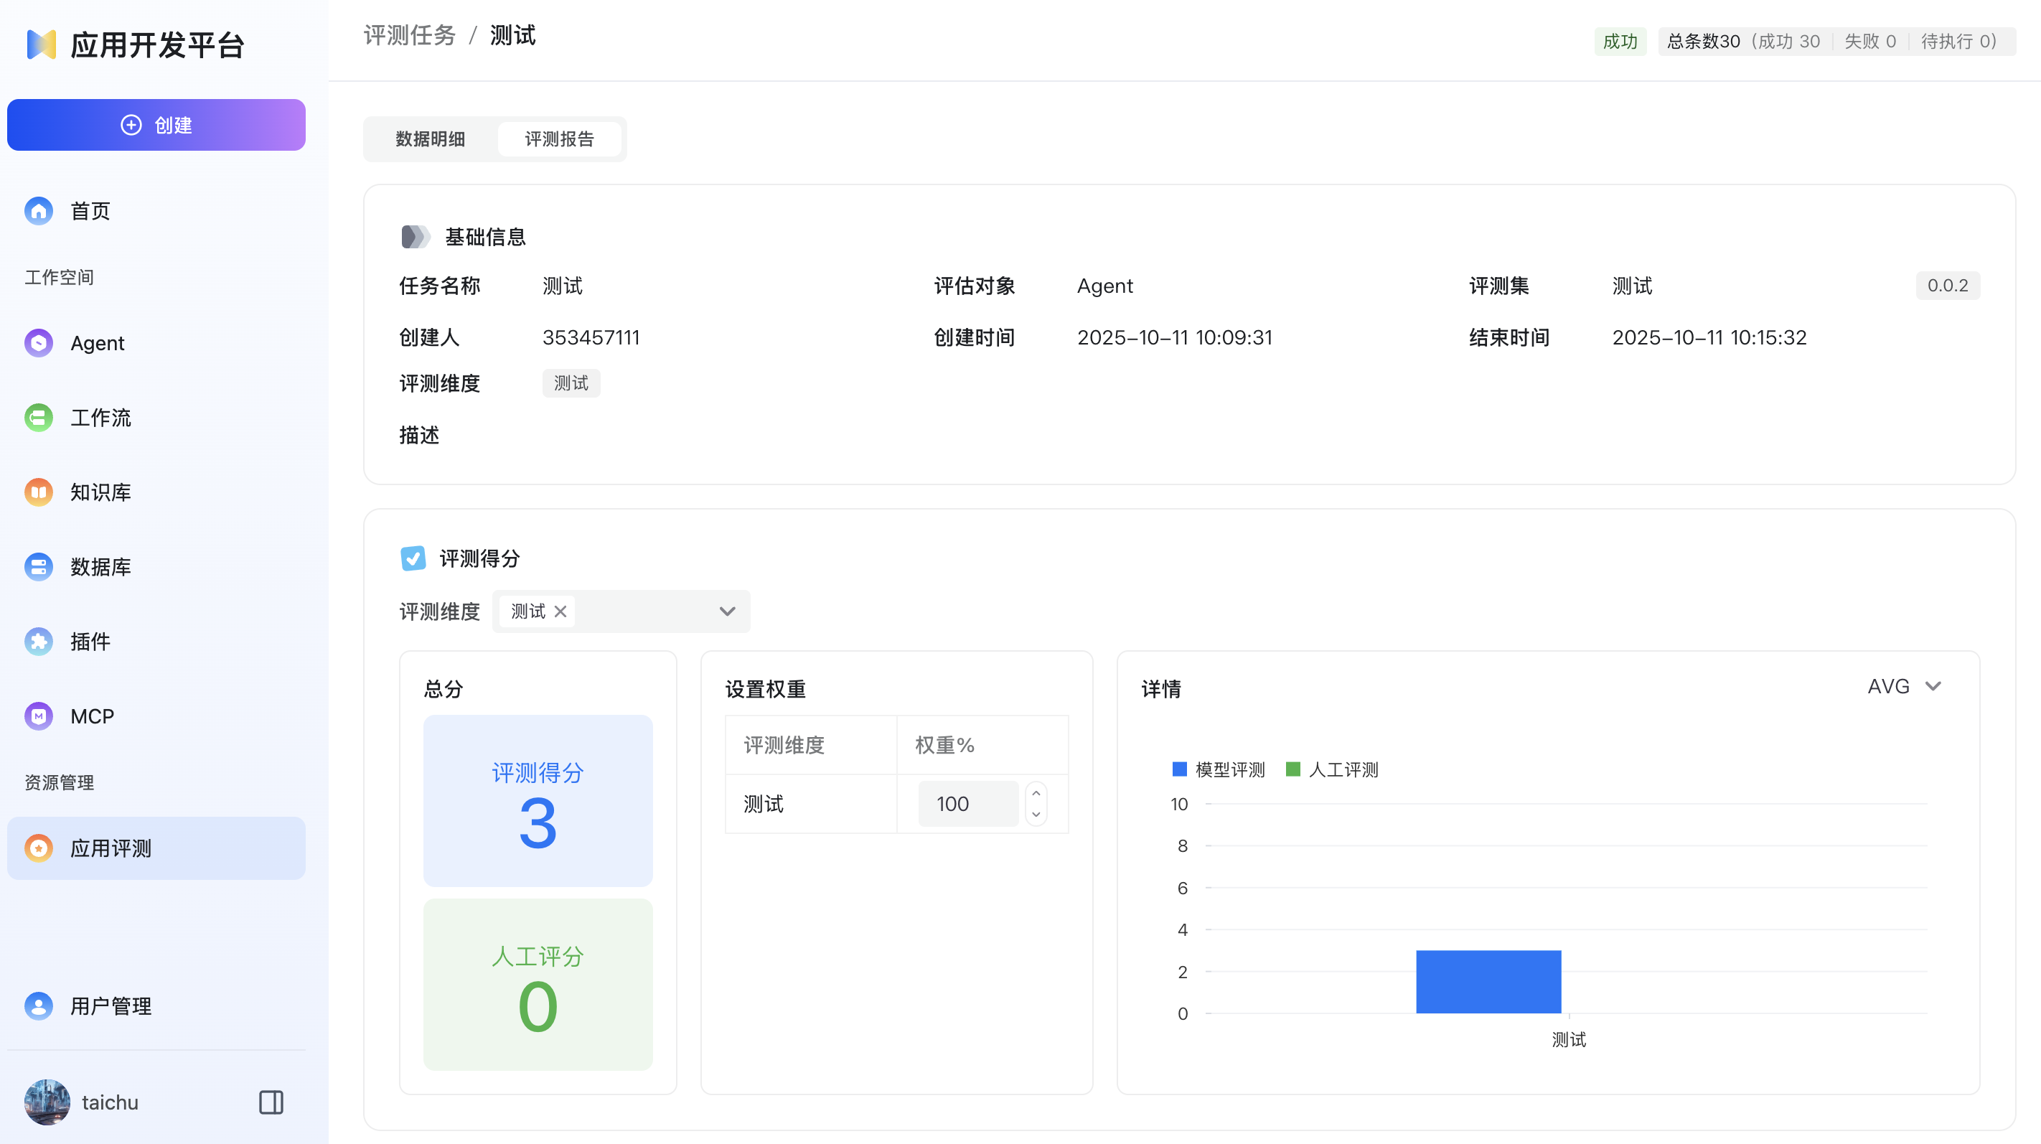Uncheck the 评测得分 checkbox

tap(413, 558)
